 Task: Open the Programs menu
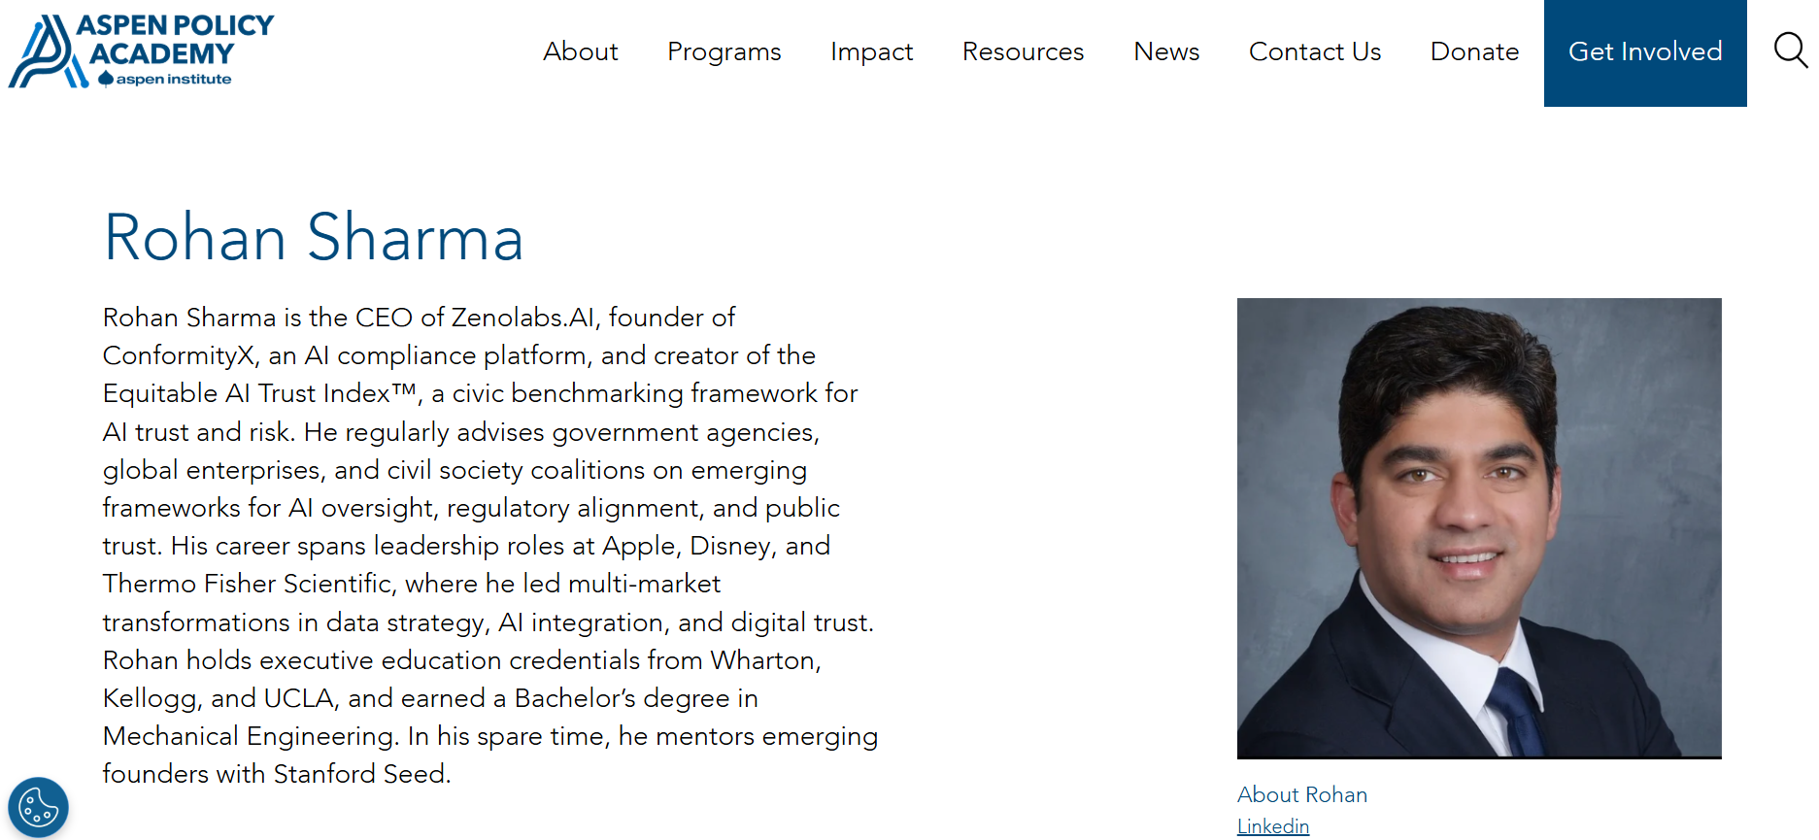[x=724, y=51]
